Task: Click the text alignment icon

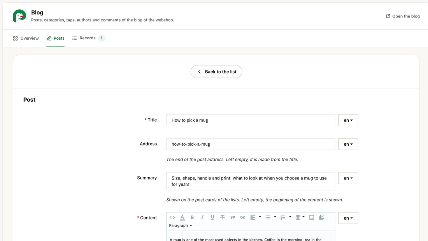Action: [253, 217]
